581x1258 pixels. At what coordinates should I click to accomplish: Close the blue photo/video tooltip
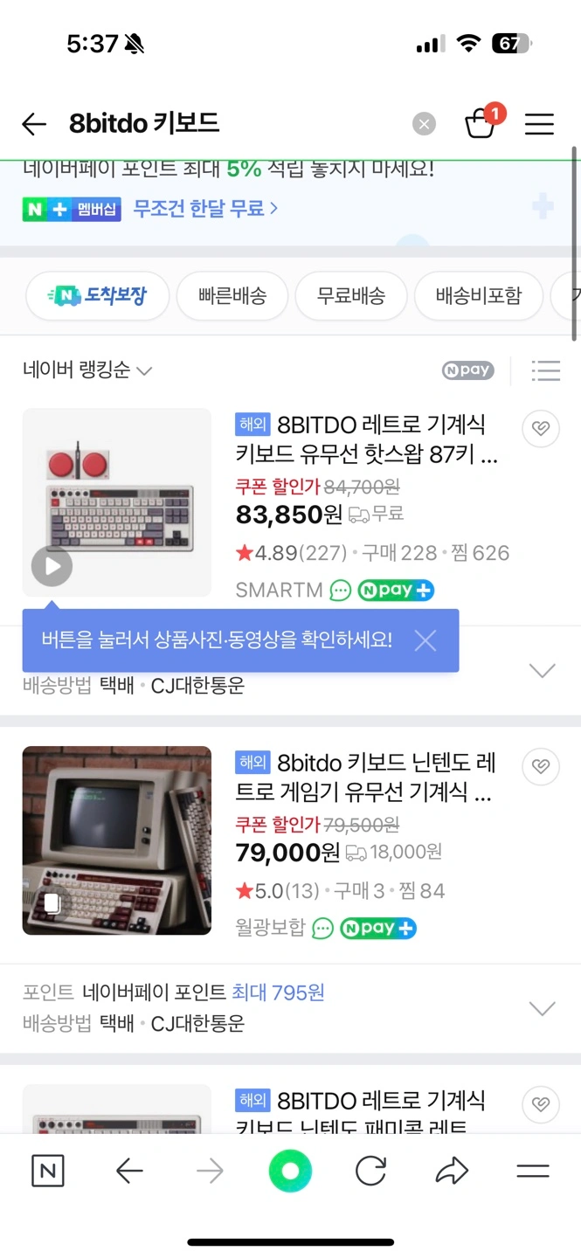point(425,640)
